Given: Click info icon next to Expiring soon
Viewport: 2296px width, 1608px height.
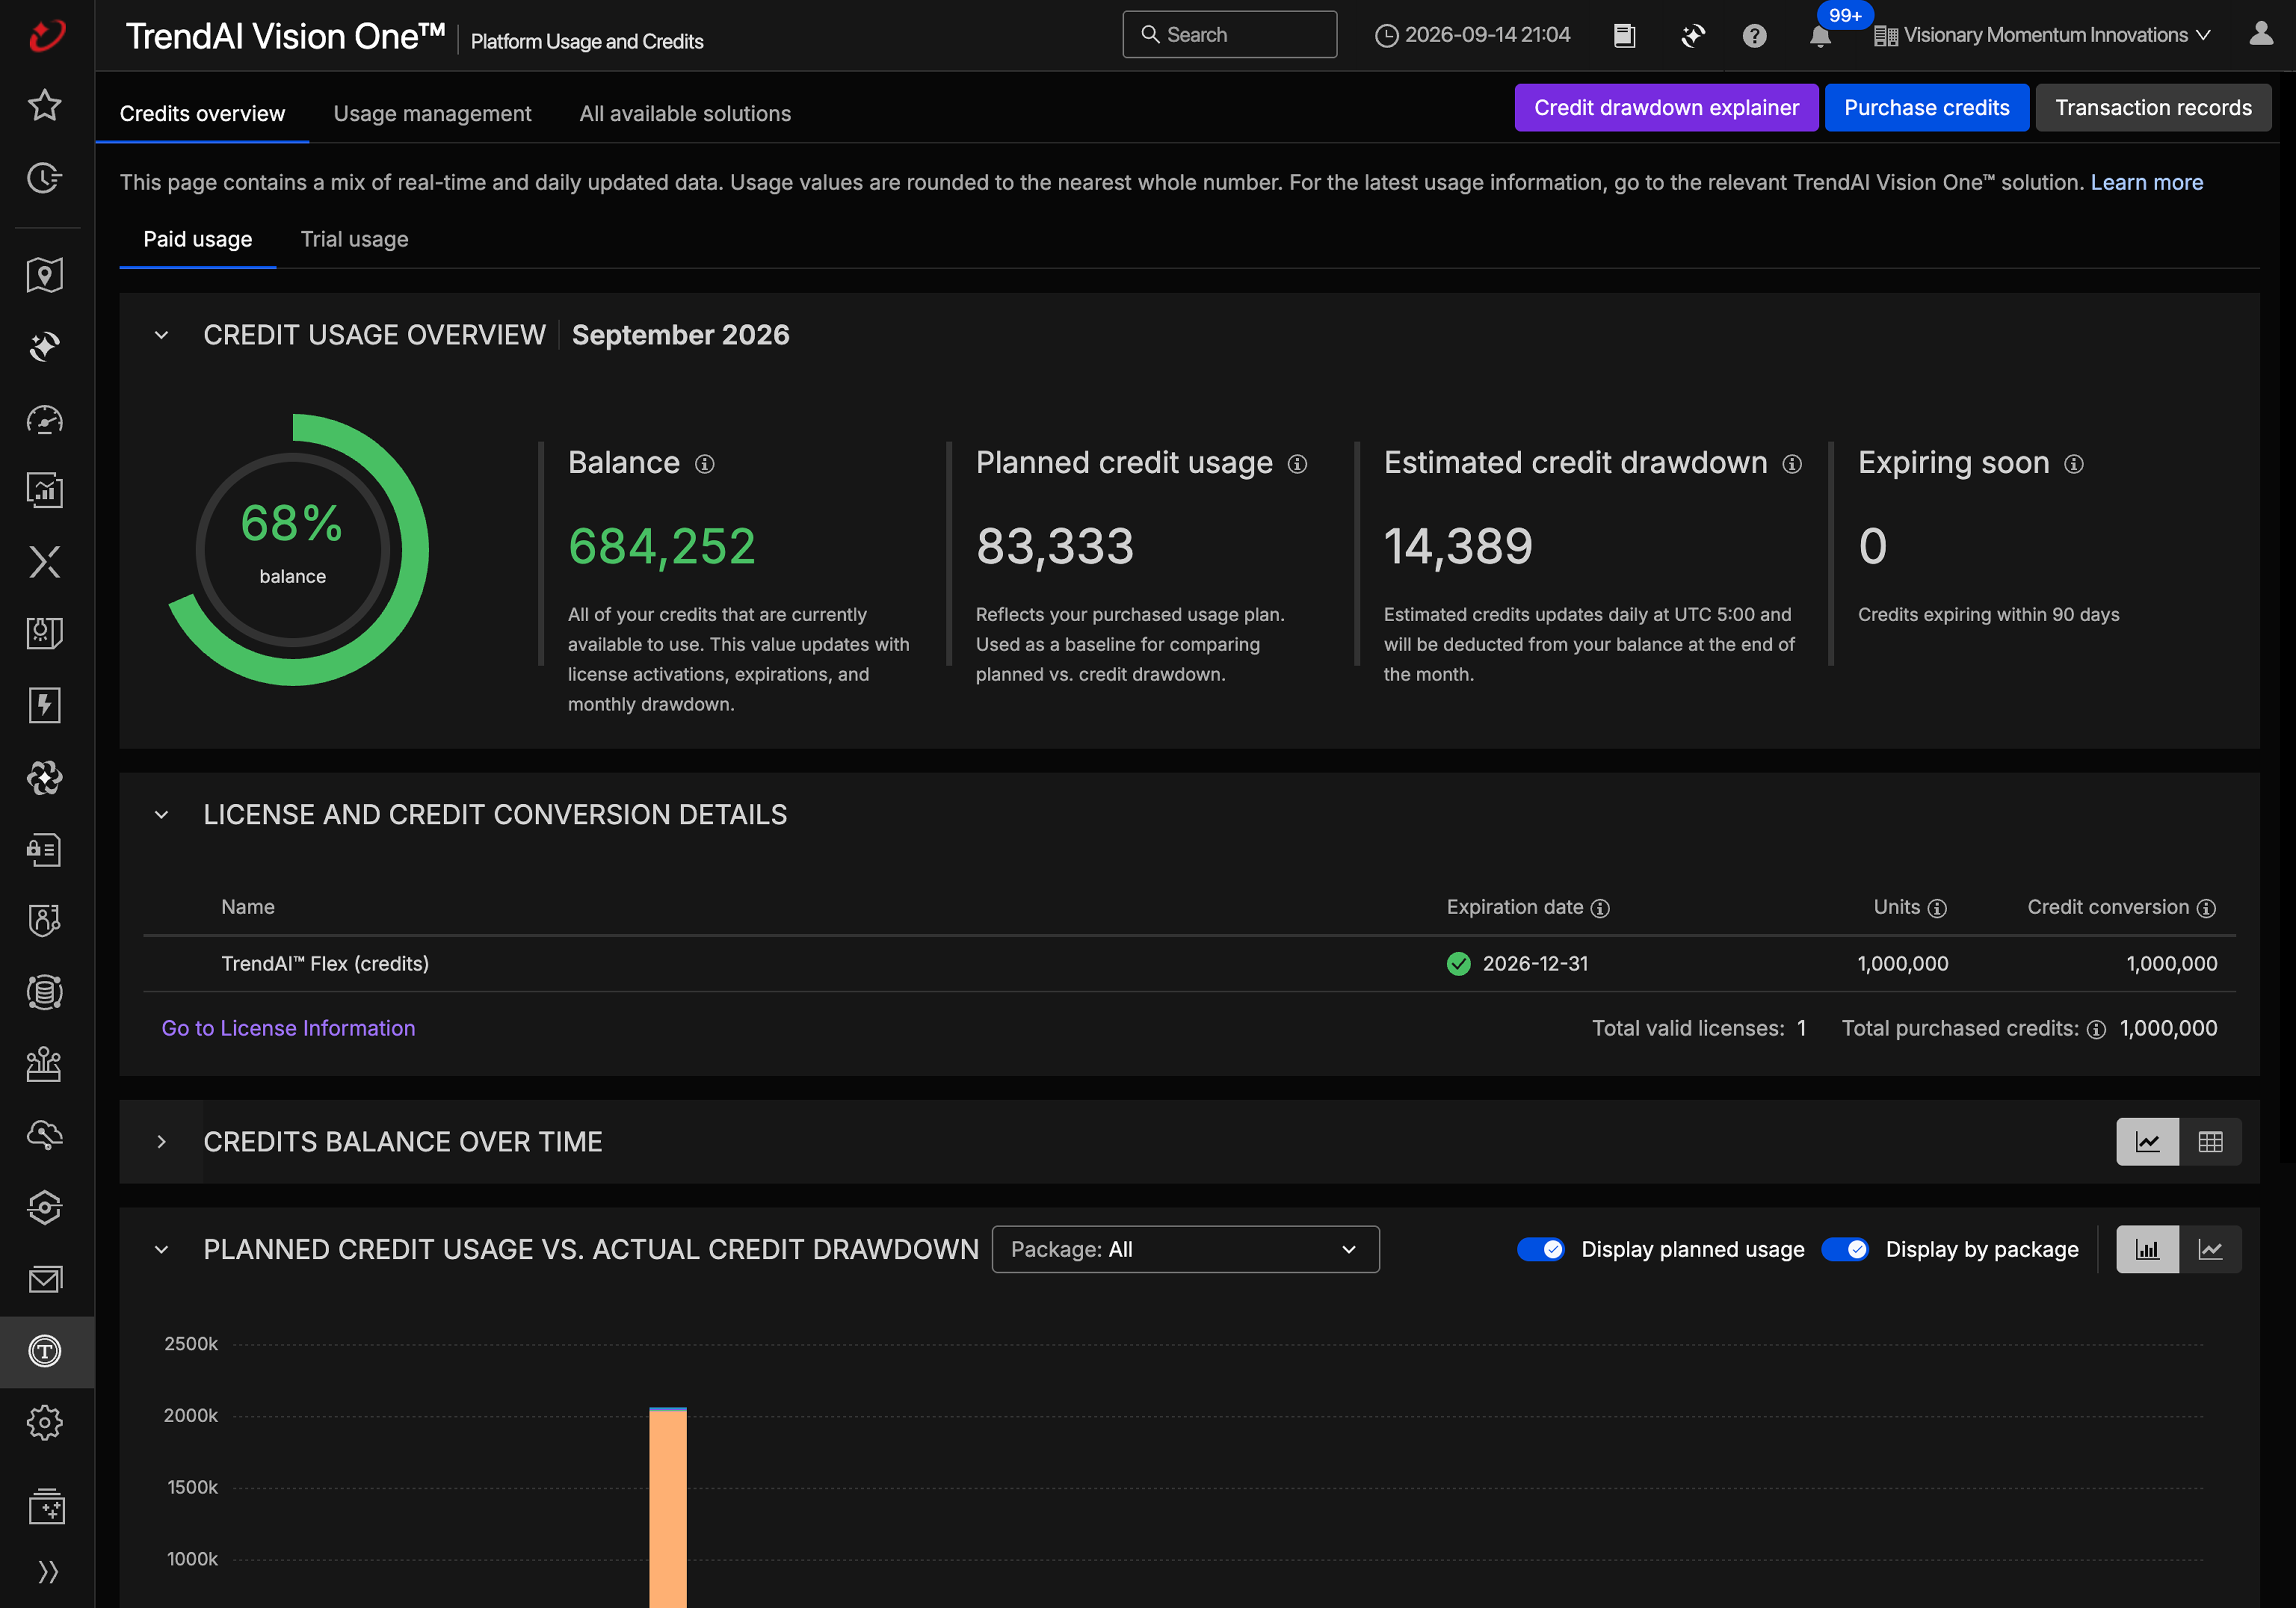Looking at the screenshot, I should 2074,464.
